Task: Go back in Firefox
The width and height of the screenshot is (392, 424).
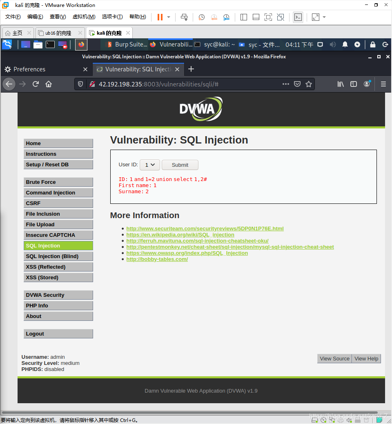Action: [9, 84]
